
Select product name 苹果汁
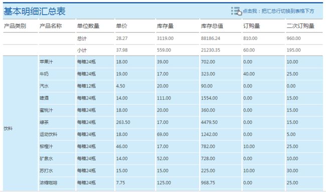pos(46,62)
